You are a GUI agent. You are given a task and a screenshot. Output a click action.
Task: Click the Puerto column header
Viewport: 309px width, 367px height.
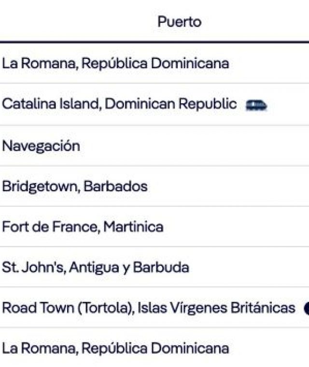(x=179, y=22)
